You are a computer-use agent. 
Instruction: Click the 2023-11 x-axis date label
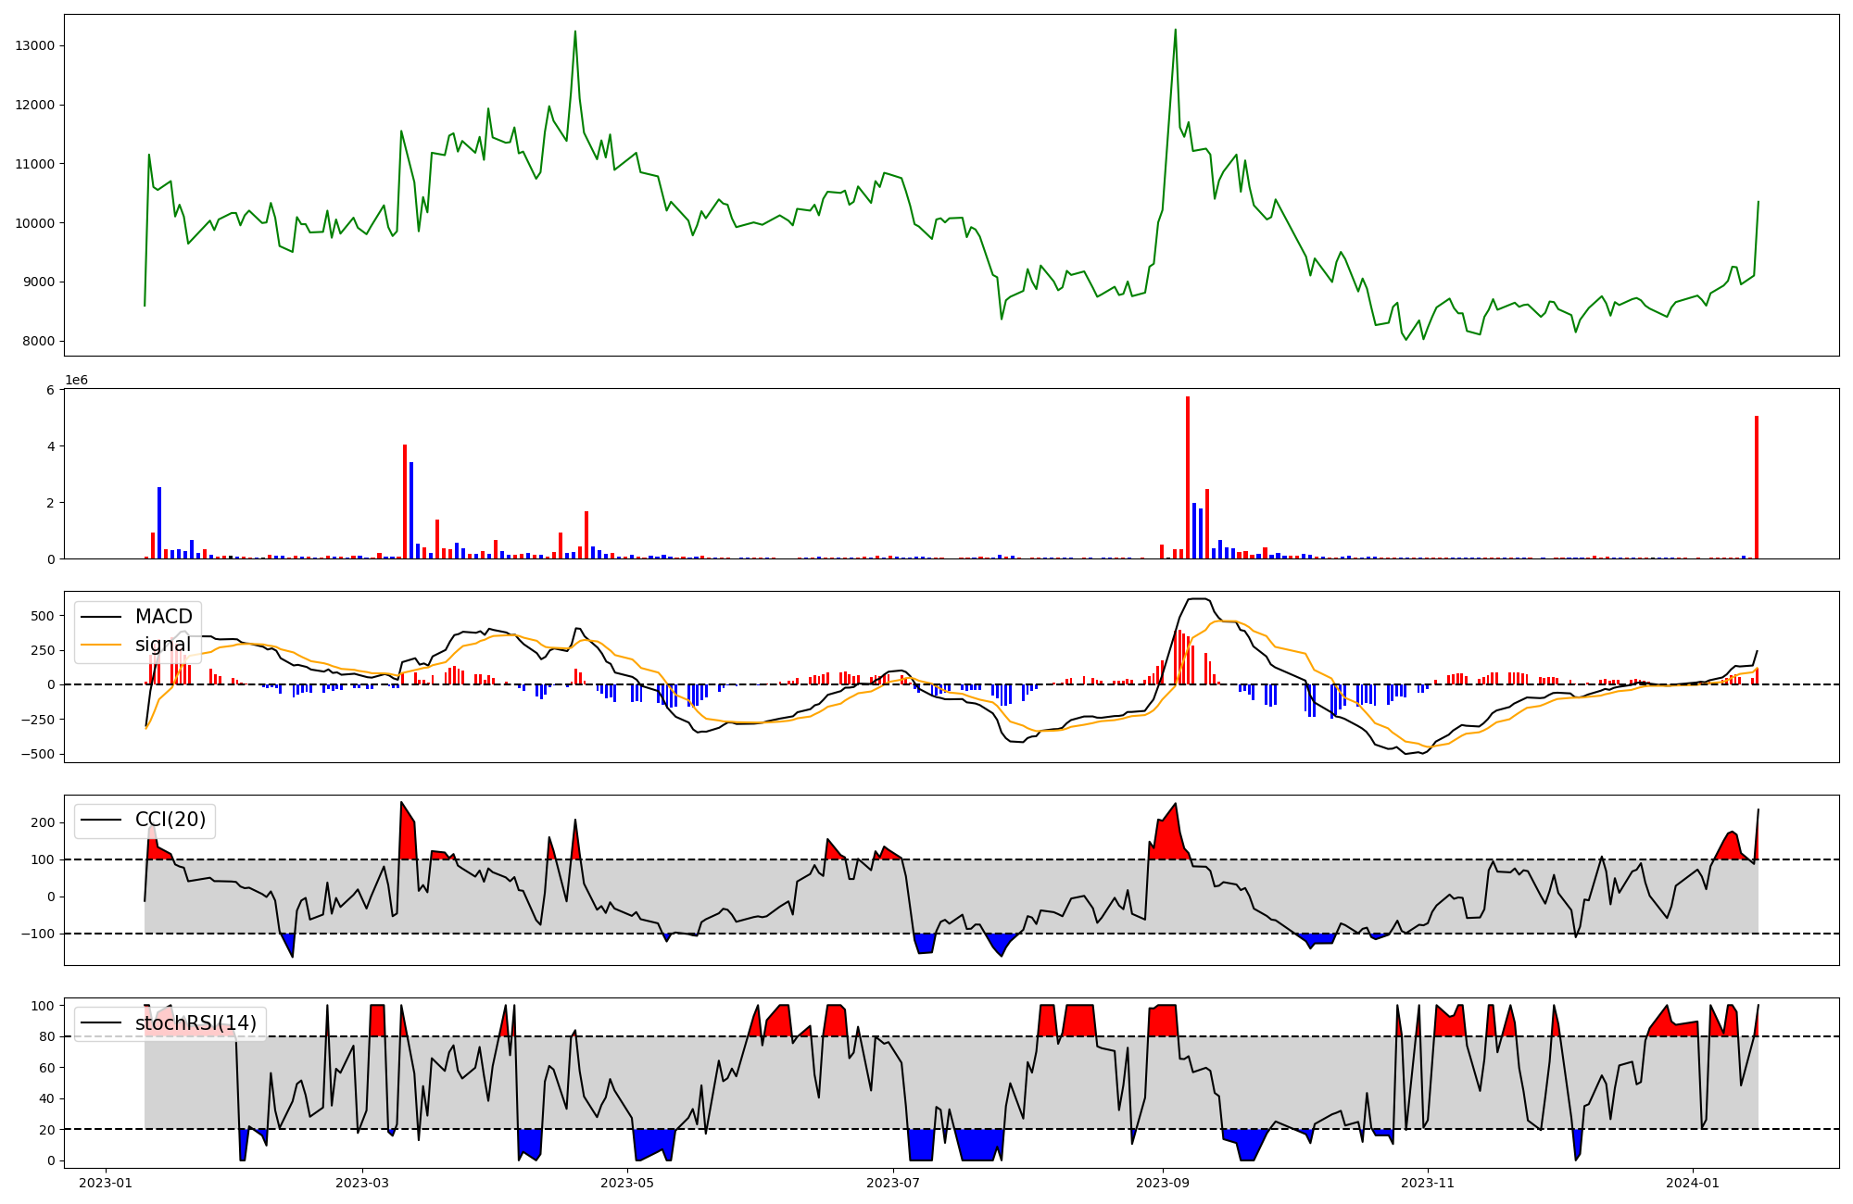1428,1183
